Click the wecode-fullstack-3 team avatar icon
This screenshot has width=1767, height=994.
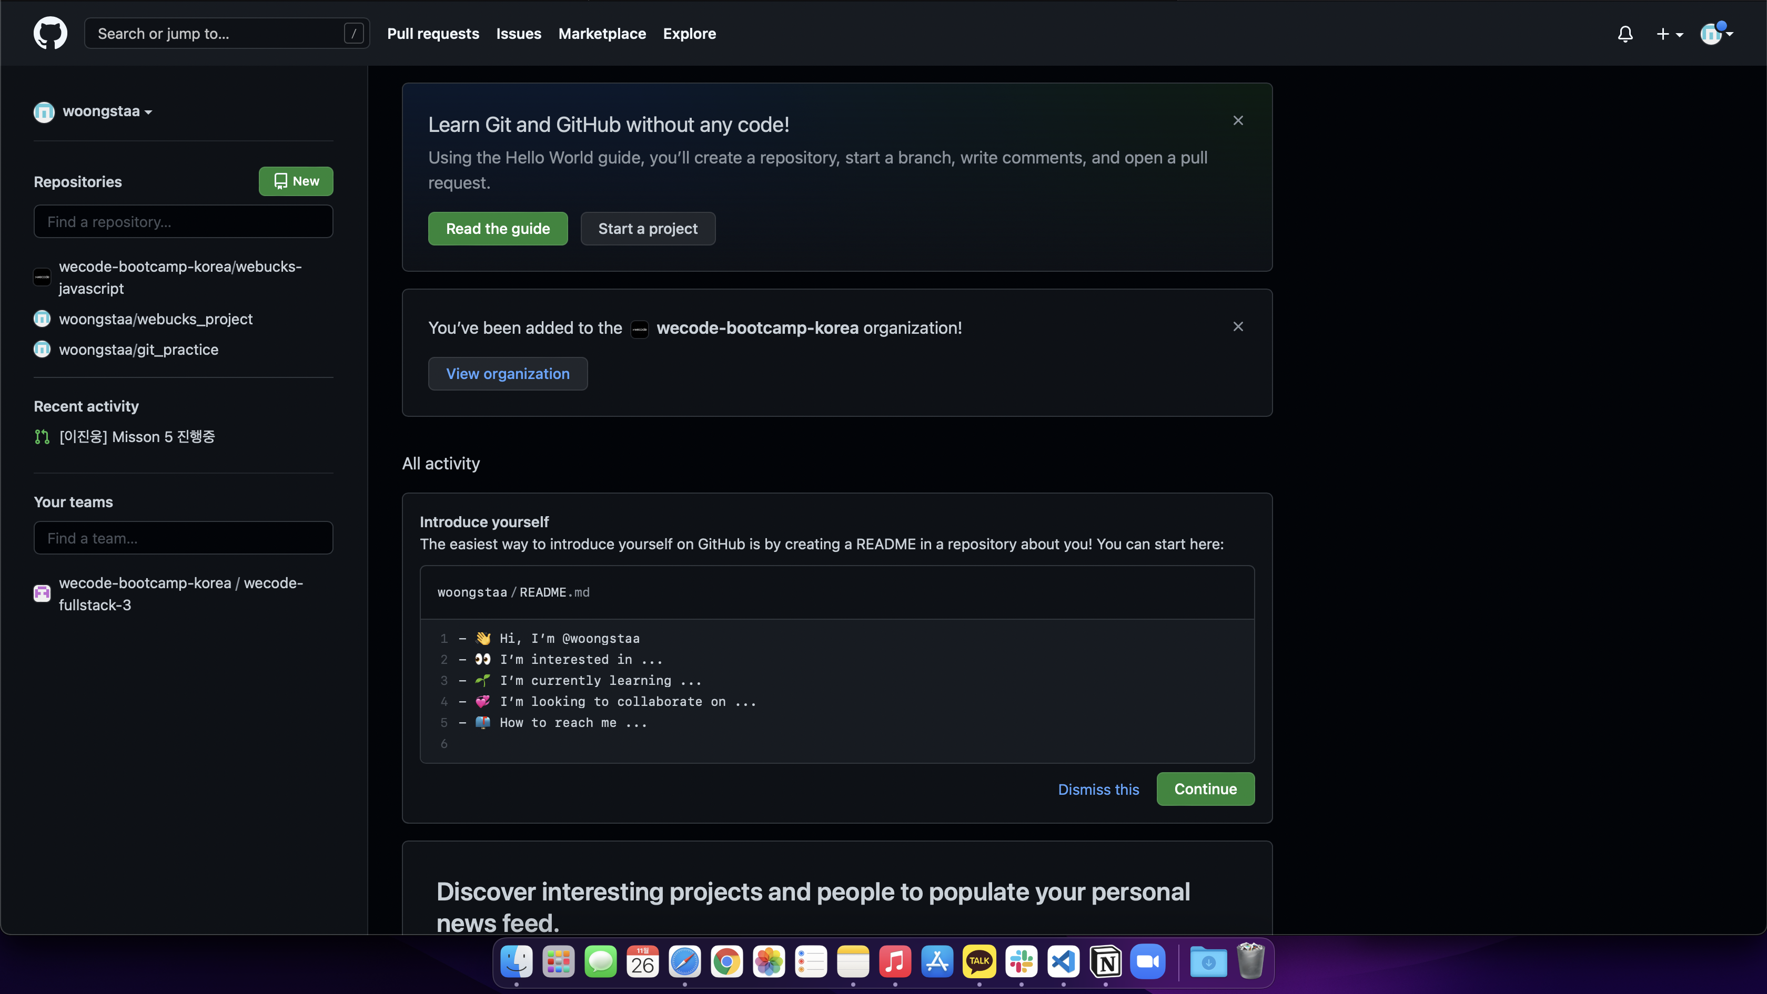pos(42,593)
